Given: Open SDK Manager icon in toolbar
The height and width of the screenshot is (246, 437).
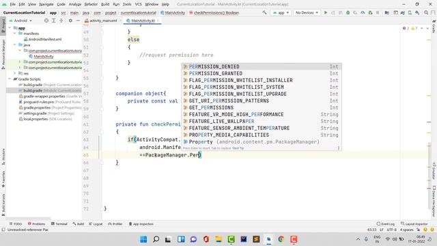Looking at the screenshot, I should click(x=417, y=12).
